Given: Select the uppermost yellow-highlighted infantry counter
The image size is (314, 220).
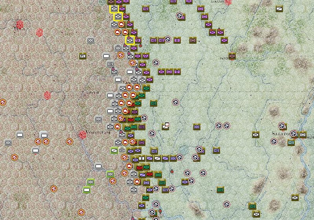Looking at the screenshot, I should 114,9.
